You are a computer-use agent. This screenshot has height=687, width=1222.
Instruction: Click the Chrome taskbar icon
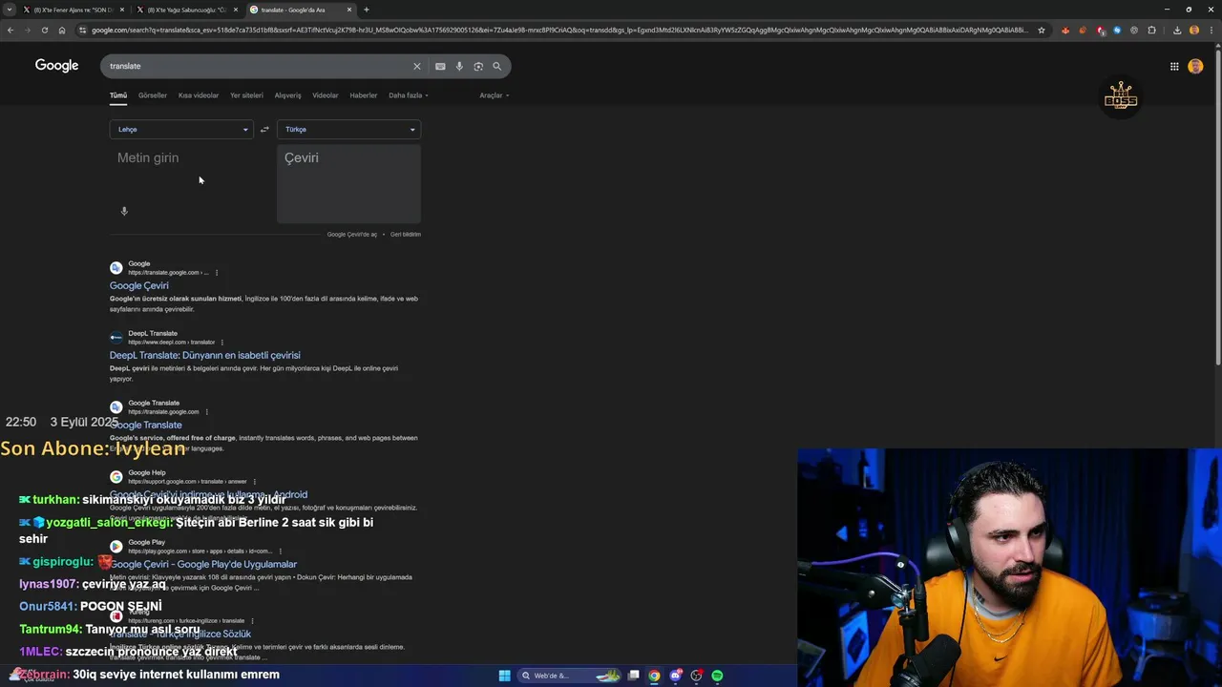click(x=654, y=676)
